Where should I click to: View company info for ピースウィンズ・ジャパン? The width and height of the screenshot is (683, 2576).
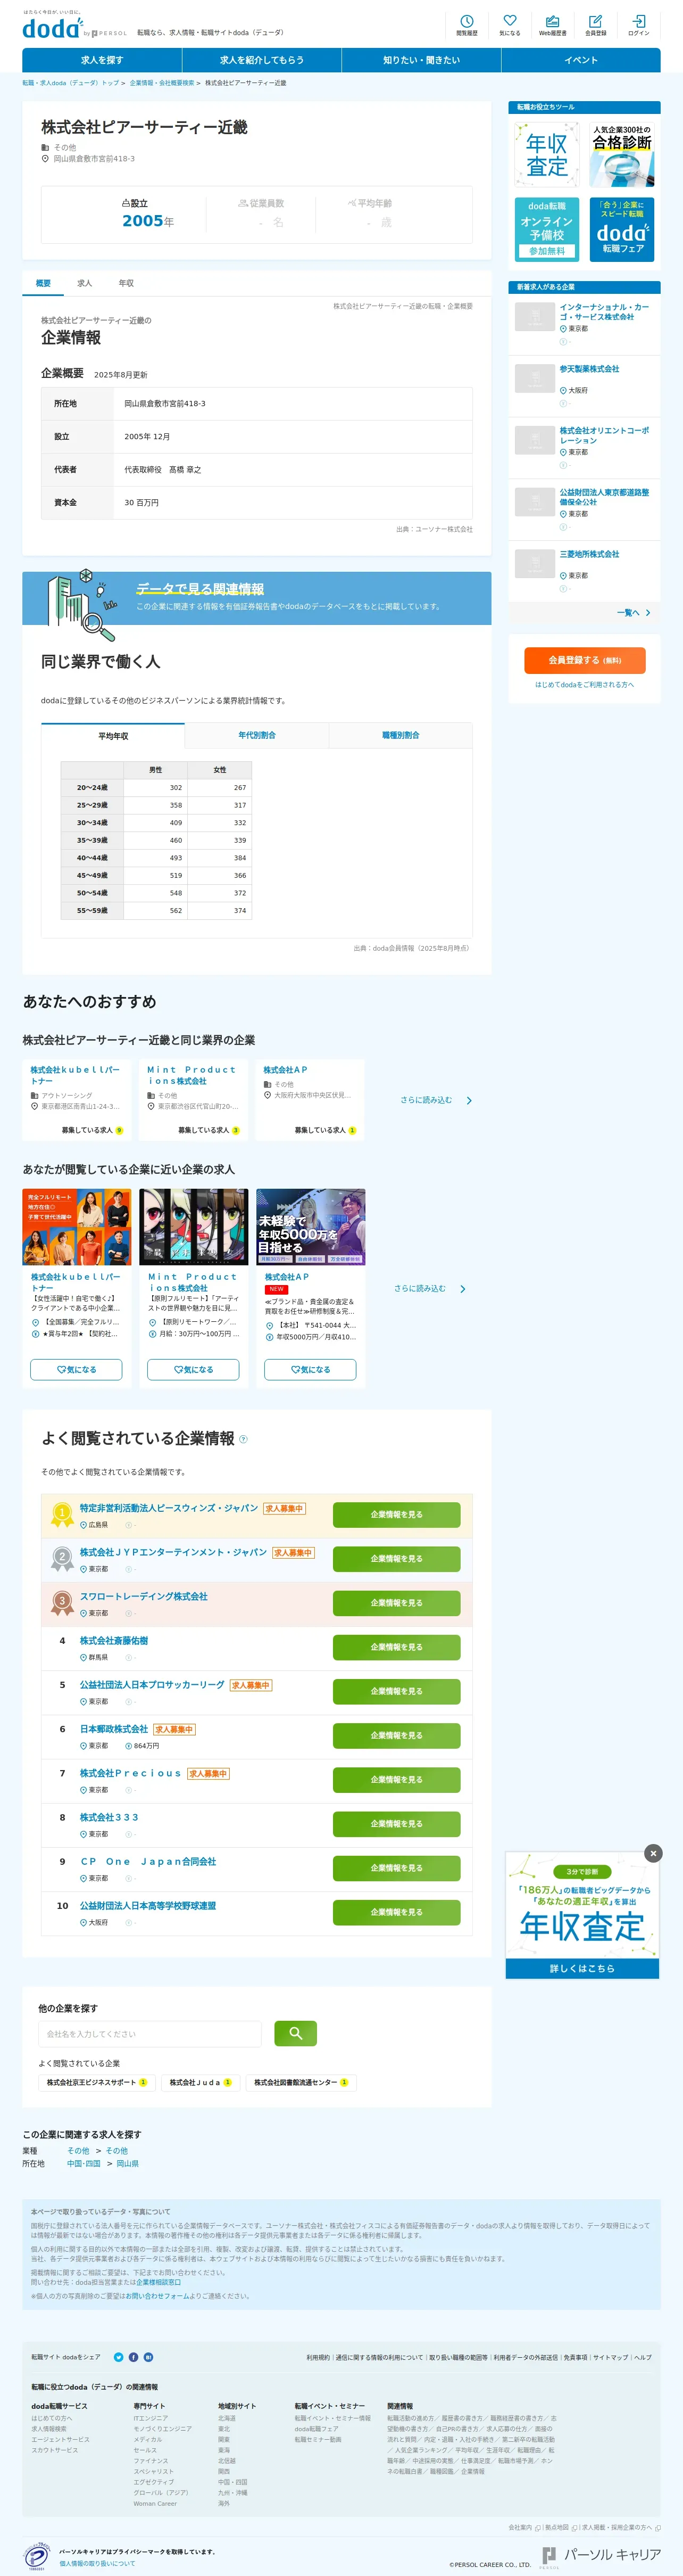click(396, 1514)
